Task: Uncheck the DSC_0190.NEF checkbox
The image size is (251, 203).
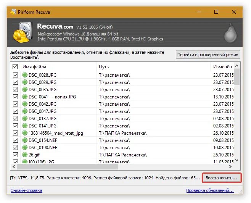Action: coord(15,147)
